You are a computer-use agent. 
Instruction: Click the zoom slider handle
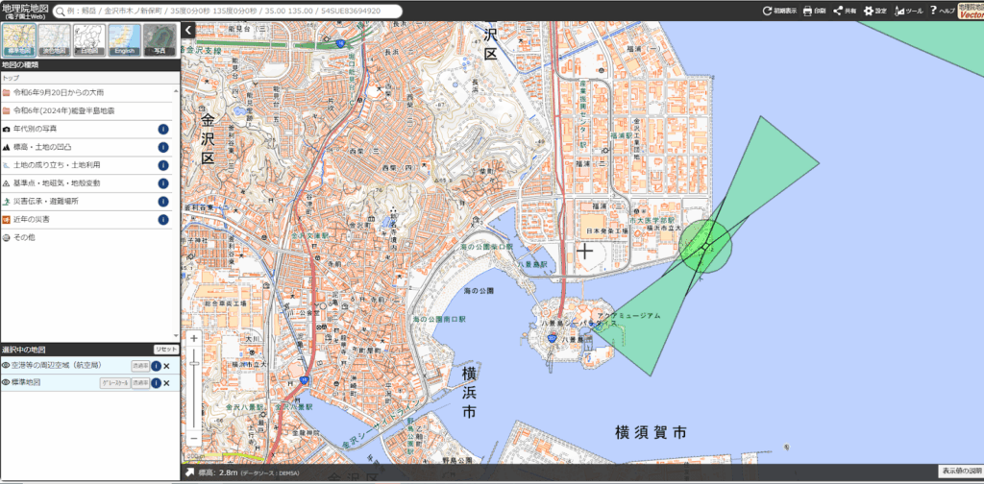194,364
